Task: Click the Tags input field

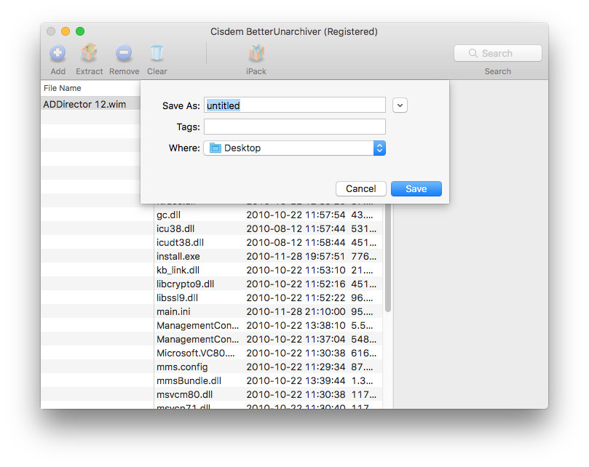Action: coord(294,127)
